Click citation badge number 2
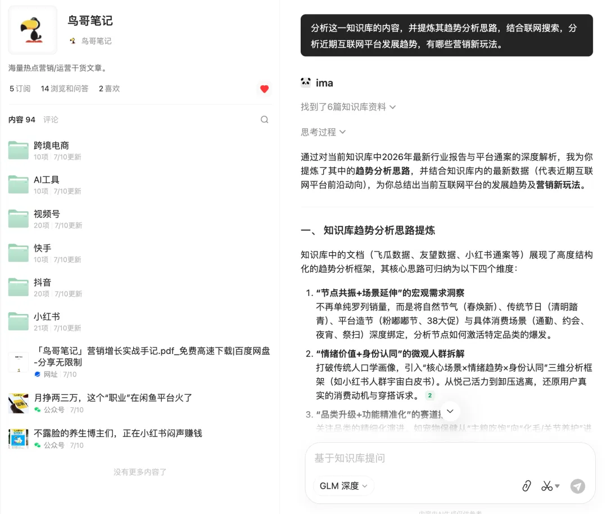Viewport: 607px width, 514px height. pos(430,395)
